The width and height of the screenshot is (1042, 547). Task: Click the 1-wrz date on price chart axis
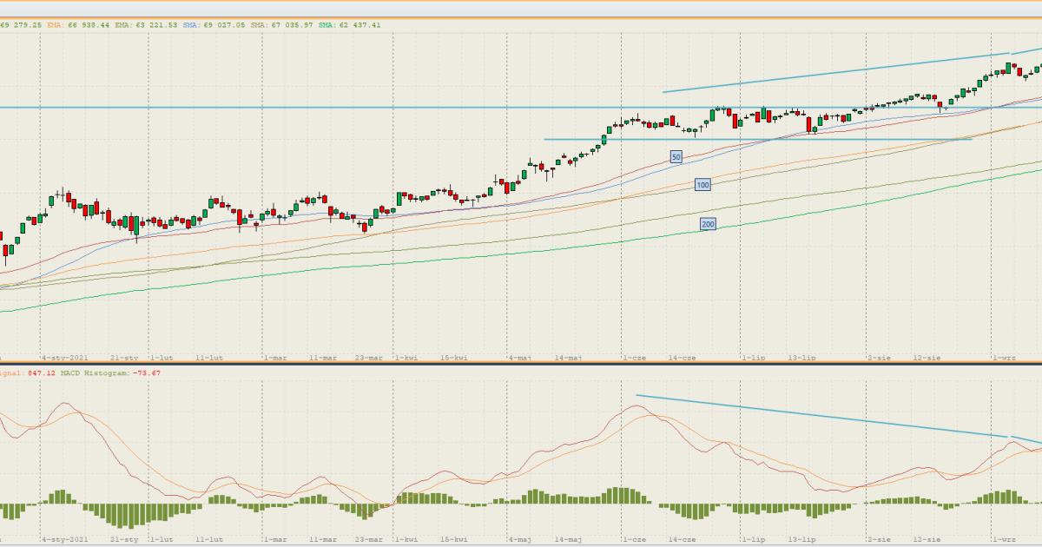click(x=1005, y=357)
